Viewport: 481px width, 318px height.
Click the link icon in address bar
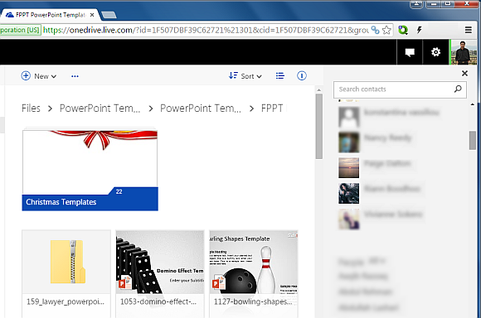click(375, 30)
